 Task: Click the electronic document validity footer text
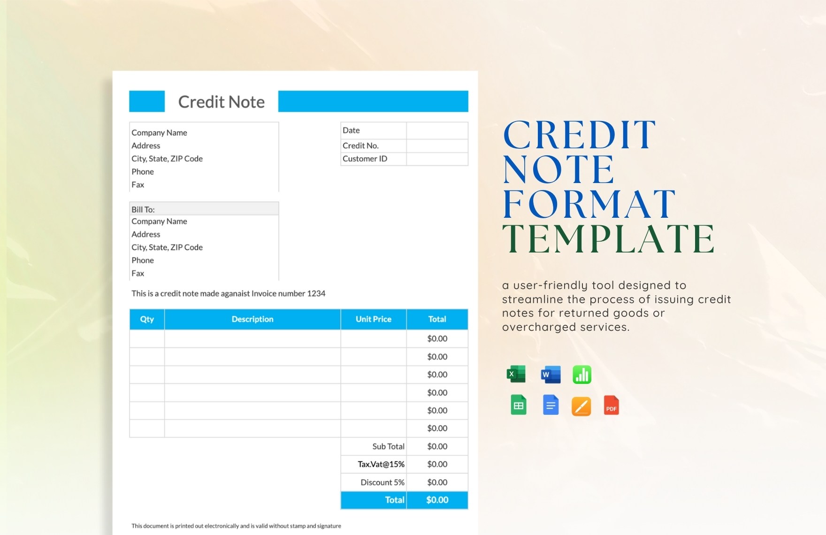236,526
